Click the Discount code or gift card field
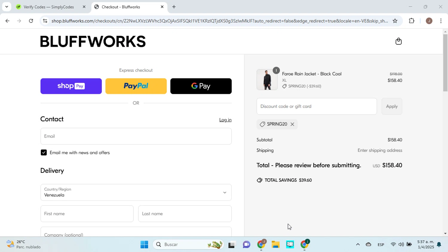 [317, 106]
